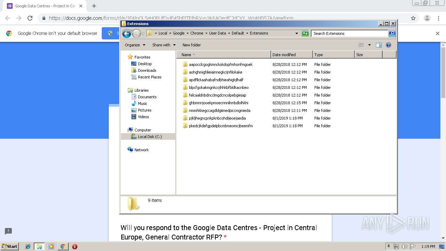Select folder blpcfgokakmgnkcojhhkbfbldkacnbeo
Viewport: 446px width, 251px height.
pos(218,88)
